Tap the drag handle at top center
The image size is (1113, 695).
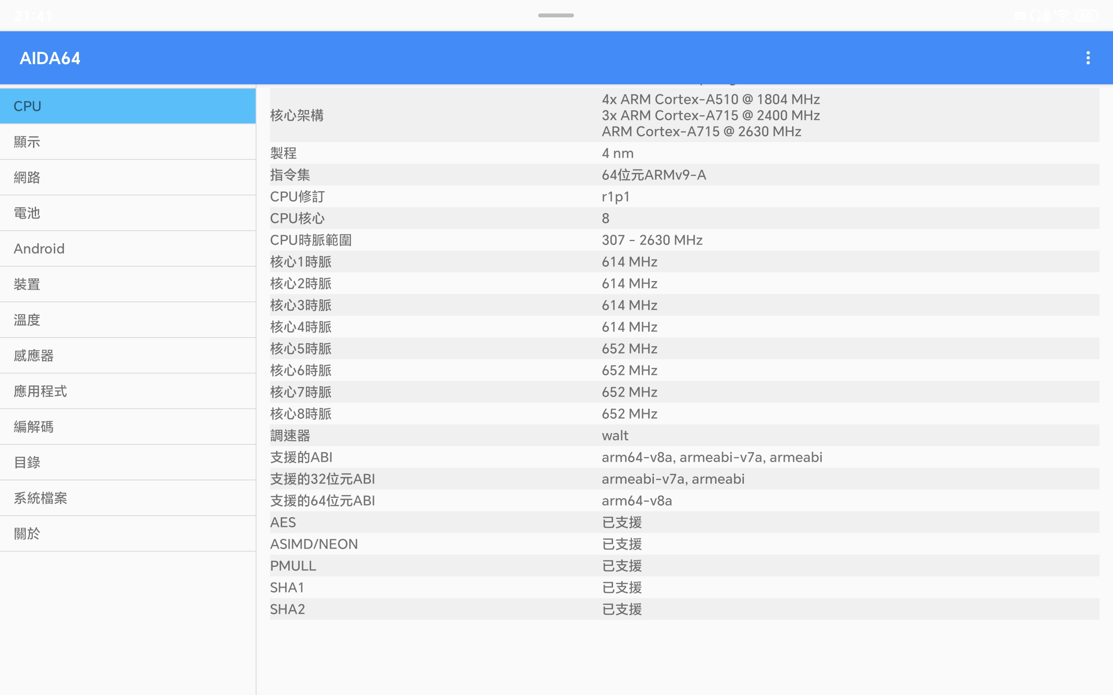(556, 15)
